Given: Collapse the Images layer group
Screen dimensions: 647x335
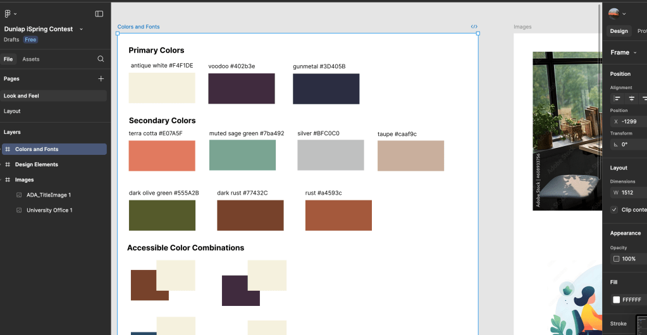Looking at the screenshot, I should point(8,180).
